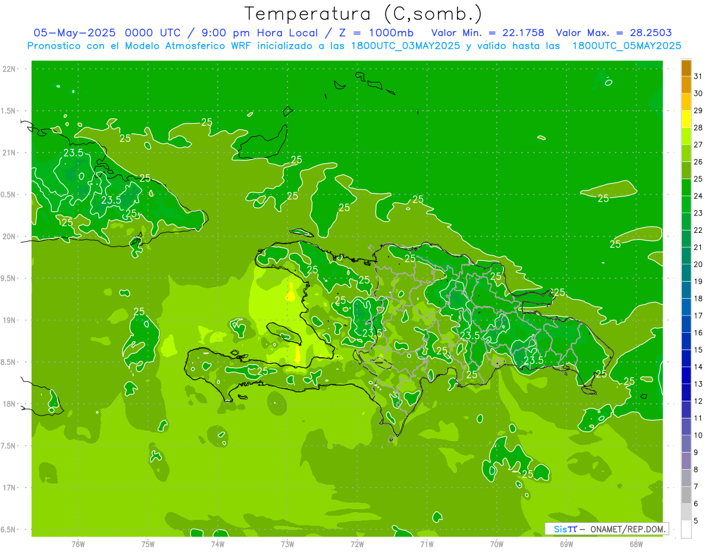Screen dimensions: 714x552
Task: Click the '1800UTC_05MAY2025' valid-until time
Action: (x=626, y=46)
